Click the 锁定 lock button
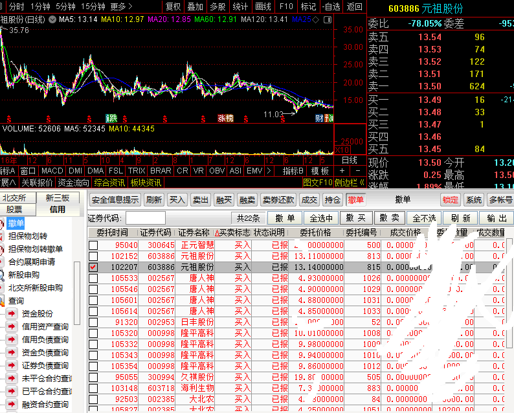Screen dimensions: 514x413 tap(450, 199)
